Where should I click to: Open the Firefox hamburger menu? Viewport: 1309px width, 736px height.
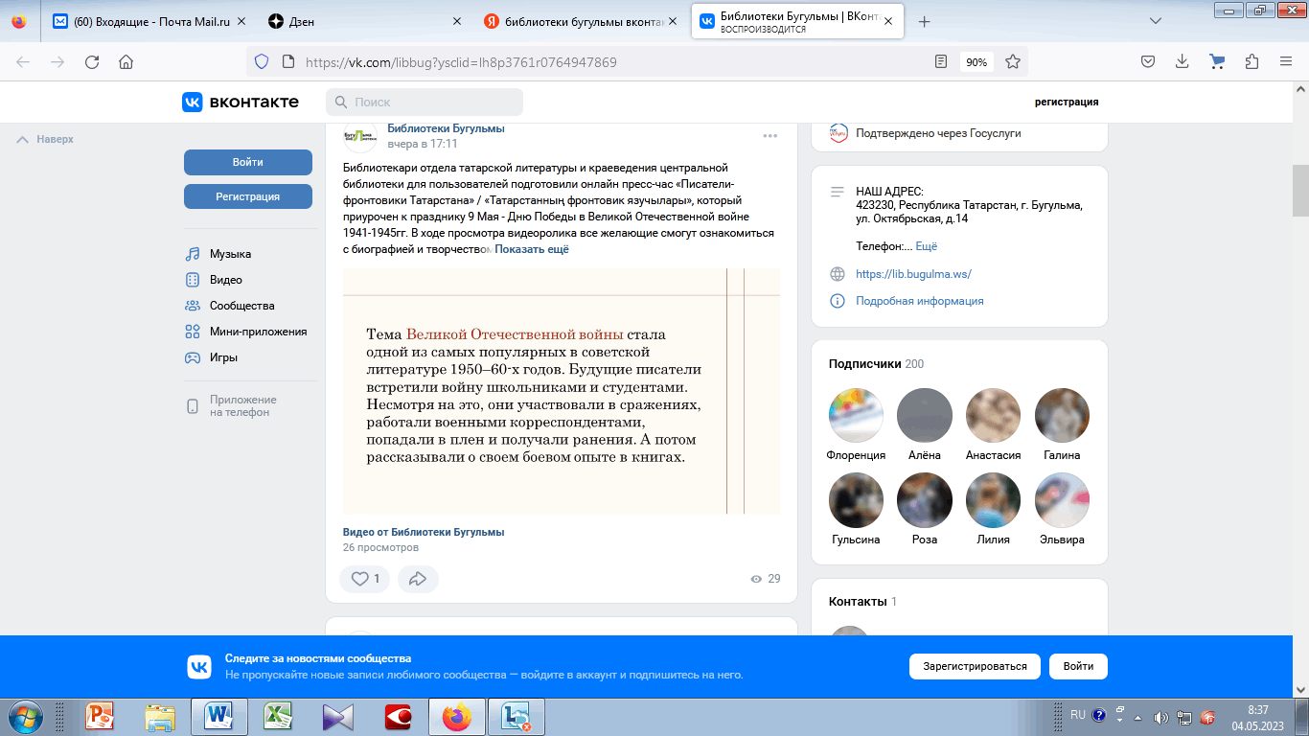(1286, 62)
